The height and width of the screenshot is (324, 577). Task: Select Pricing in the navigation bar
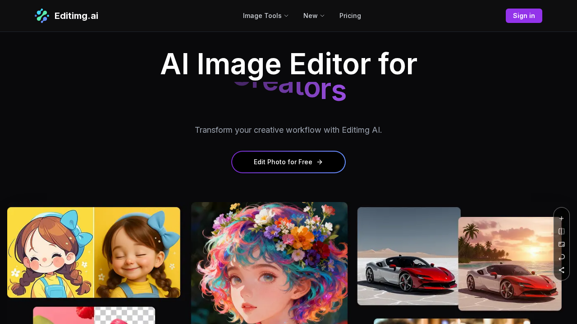350,16
